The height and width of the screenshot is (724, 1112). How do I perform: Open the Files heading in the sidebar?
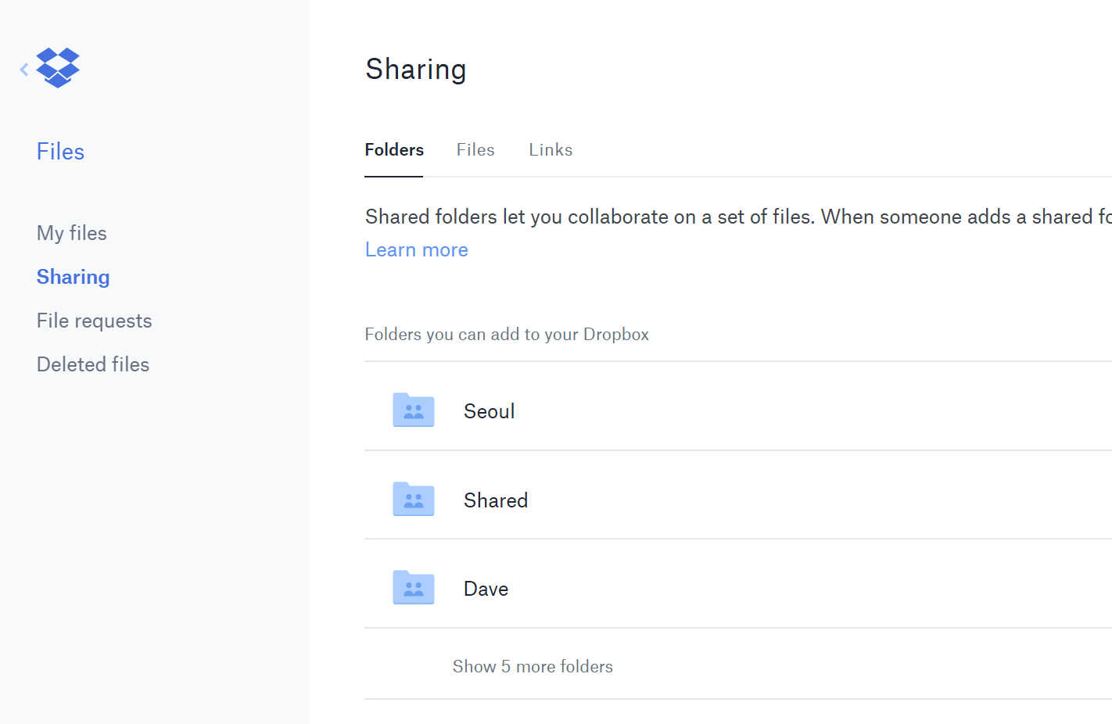[60, 152]
